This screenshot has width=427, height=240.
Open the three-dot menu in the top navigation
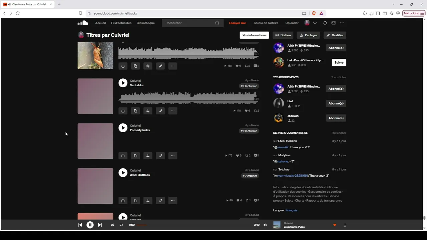pos(342,23)
